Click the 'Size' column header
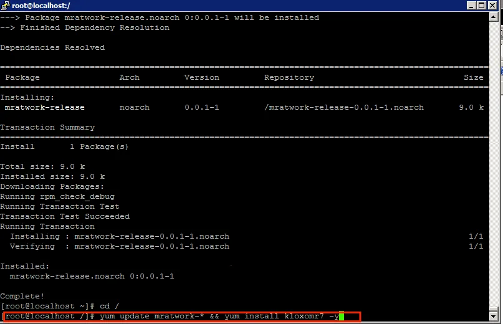 coord(474,77)
